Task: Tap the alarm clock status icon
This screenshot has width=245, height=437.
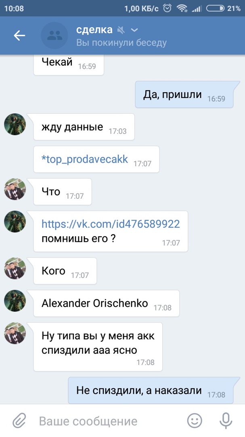Action: click(x=167, y=8)
